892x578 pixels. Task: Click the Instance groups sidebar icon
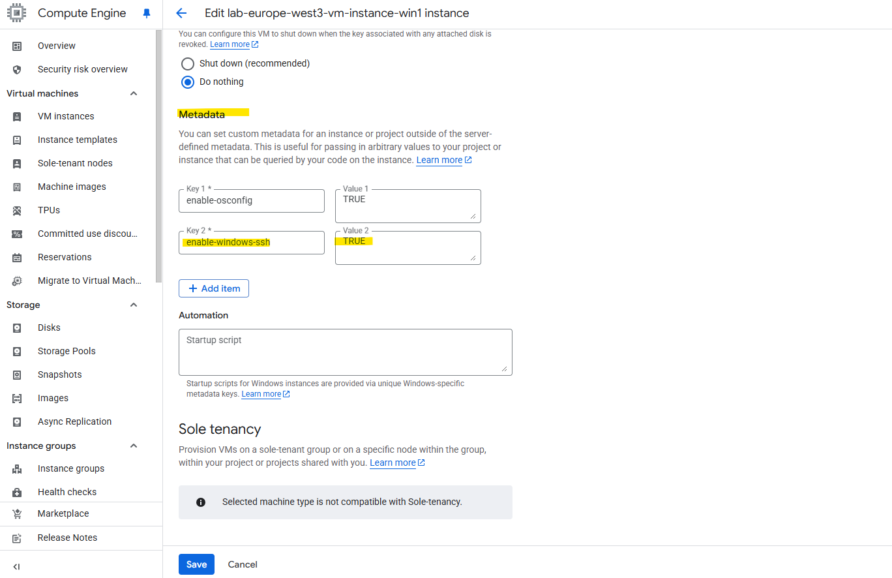[17, 468]
